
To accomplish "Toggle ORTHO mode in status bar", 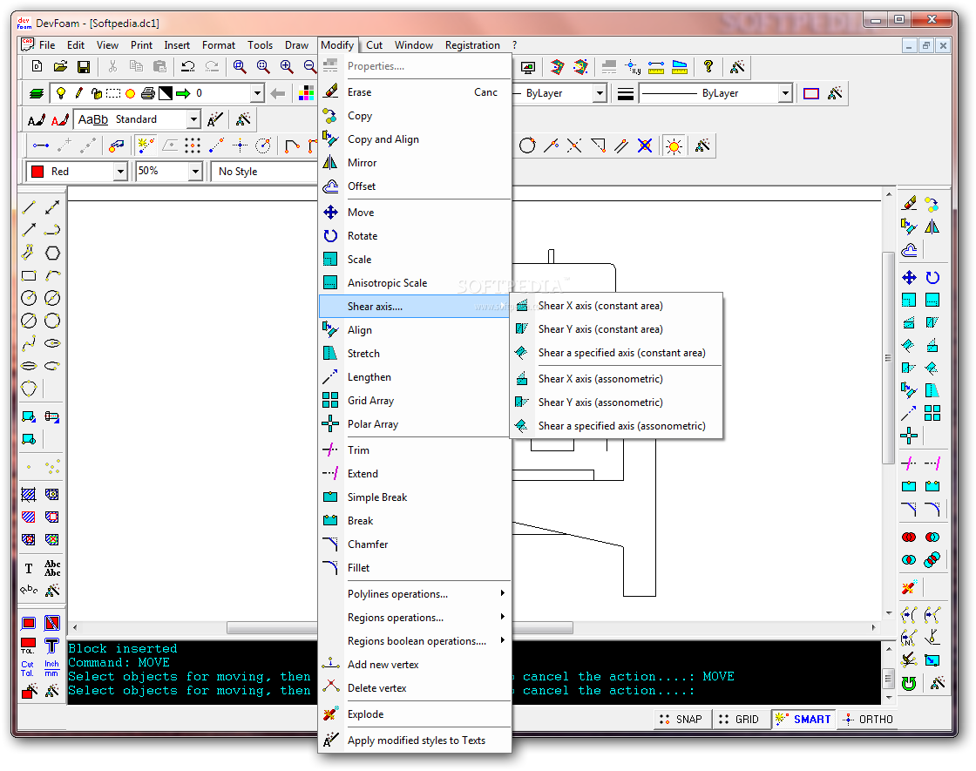I will 868,720.
